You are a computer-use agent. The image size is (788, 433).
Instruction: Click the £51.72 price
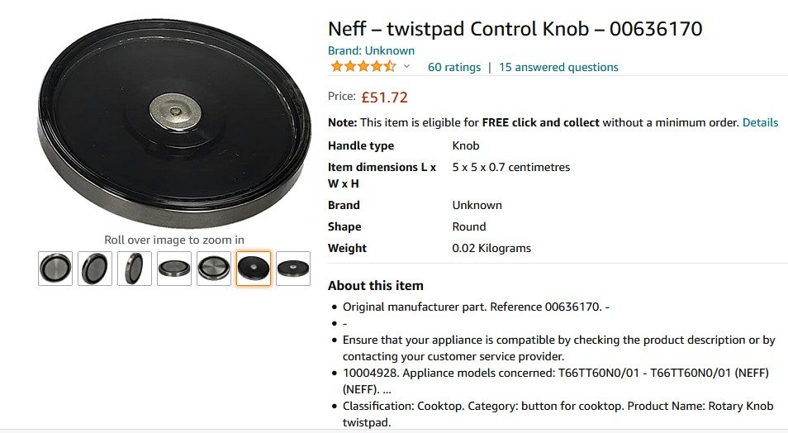click(384, 97)
